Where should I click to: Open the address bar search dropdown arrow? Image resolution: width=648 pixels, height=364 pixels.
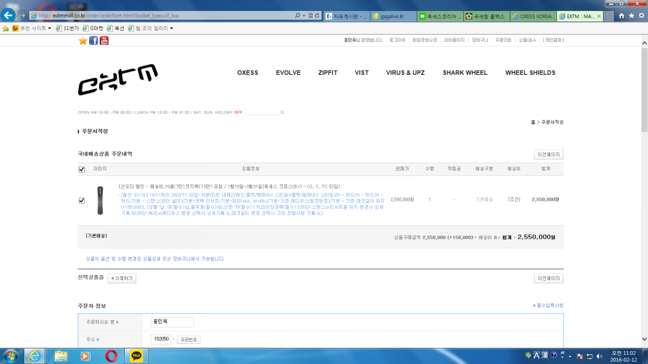[x=305, y=16]
